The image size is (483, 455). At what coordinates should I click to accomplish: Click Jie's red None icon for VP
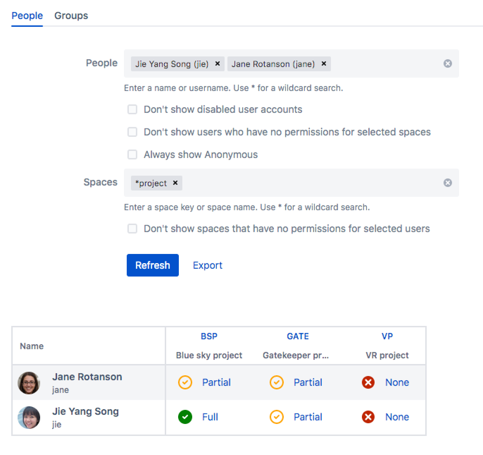coord(368,417)
